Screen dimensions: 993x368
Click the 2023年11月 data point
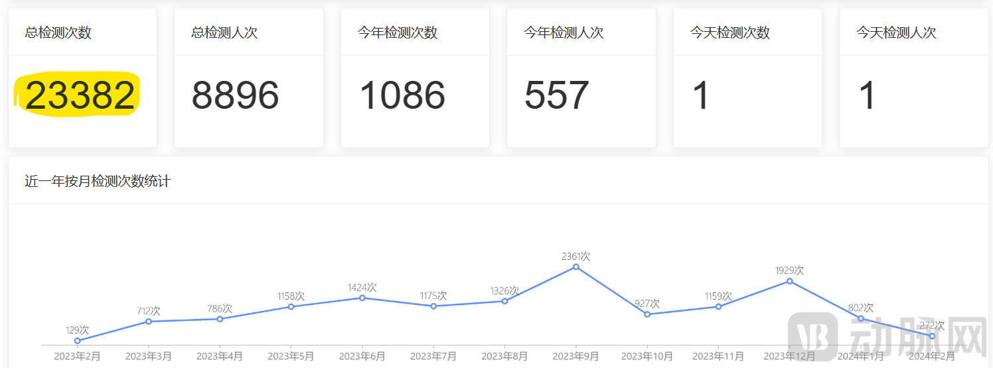tap(718, 306)
